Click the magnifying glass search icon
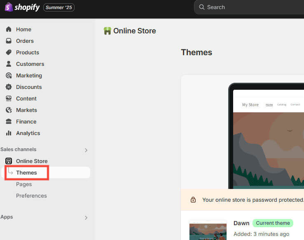Viewport: 304px width, 240px height. (x=201, y=7)
